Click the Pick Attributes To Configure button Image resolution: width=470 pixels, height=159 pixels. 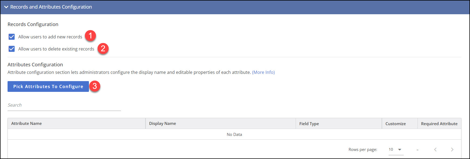(x=48, y=86)
